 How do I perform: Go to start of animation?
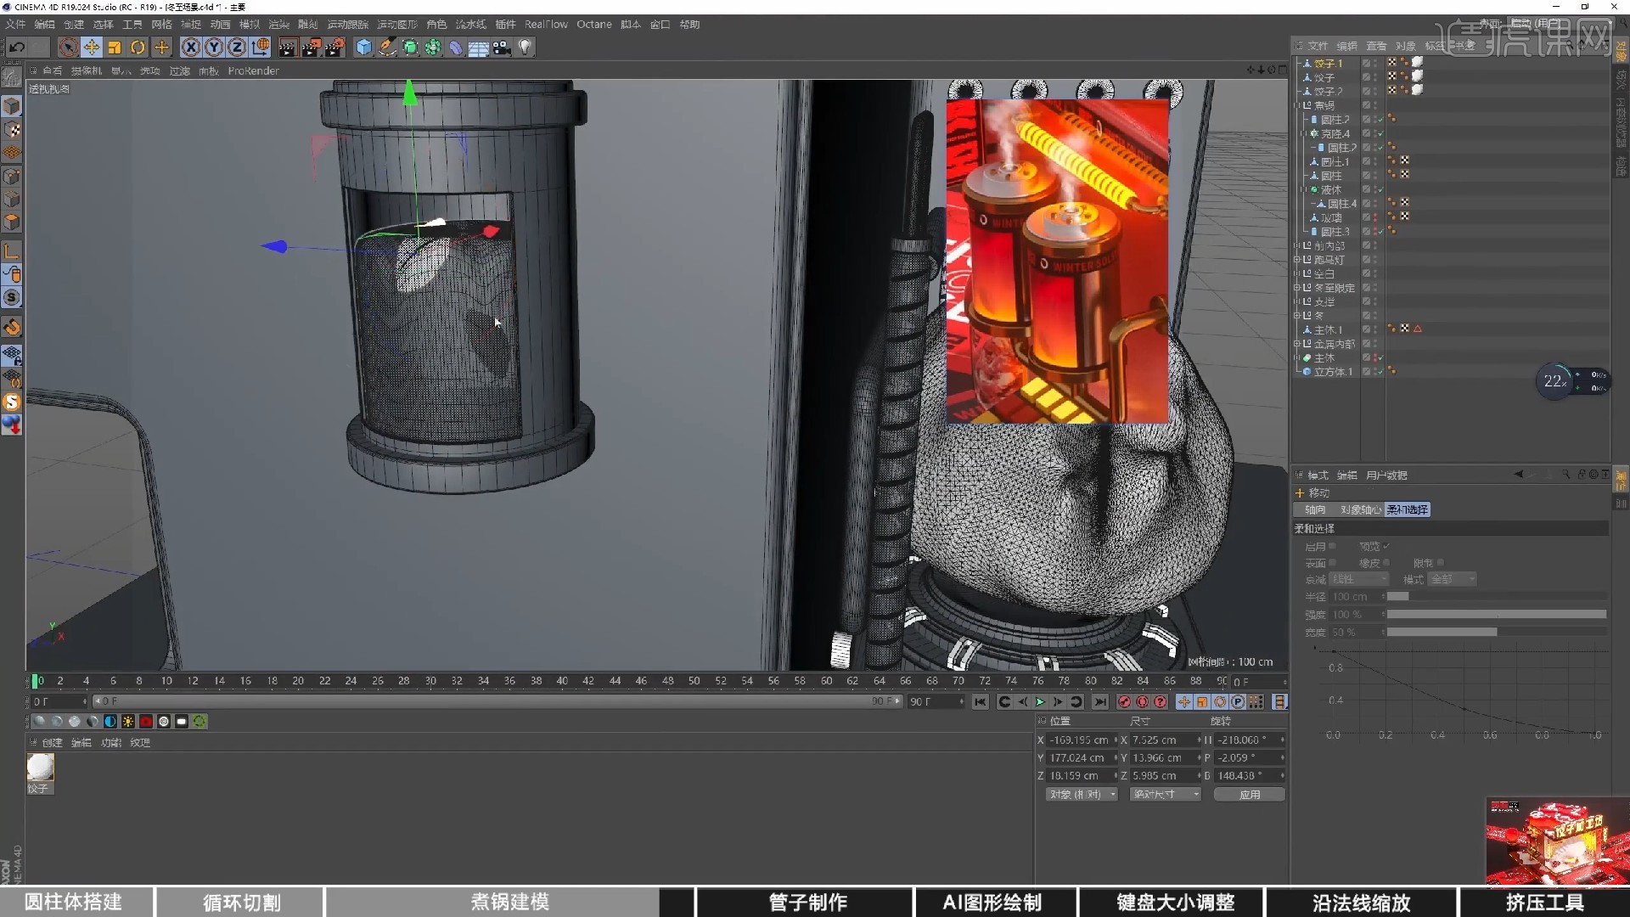point(981,702)
